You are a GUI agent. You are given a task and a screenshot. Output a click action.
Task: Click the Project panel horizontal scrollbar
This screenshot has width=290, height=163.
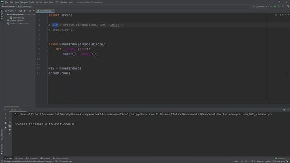click(11, 107)
